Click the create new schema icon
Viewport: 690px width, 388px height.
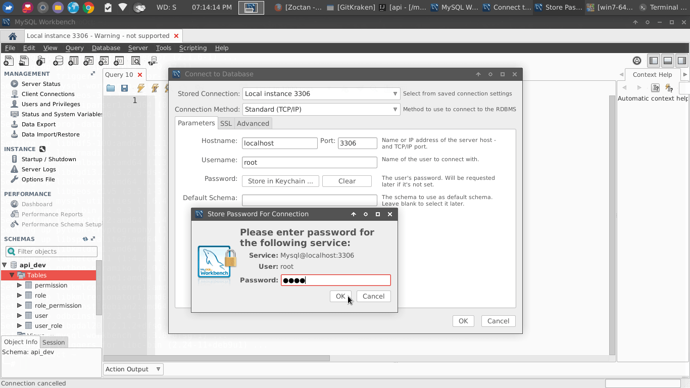(58, 61)
